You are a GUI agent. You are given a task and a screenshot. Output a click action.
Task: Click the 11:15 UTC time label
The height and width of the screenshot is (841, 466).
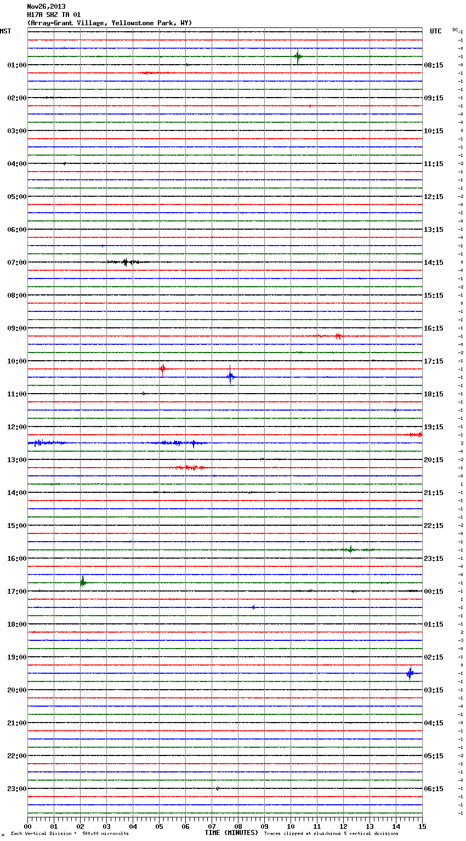(434, 164)
